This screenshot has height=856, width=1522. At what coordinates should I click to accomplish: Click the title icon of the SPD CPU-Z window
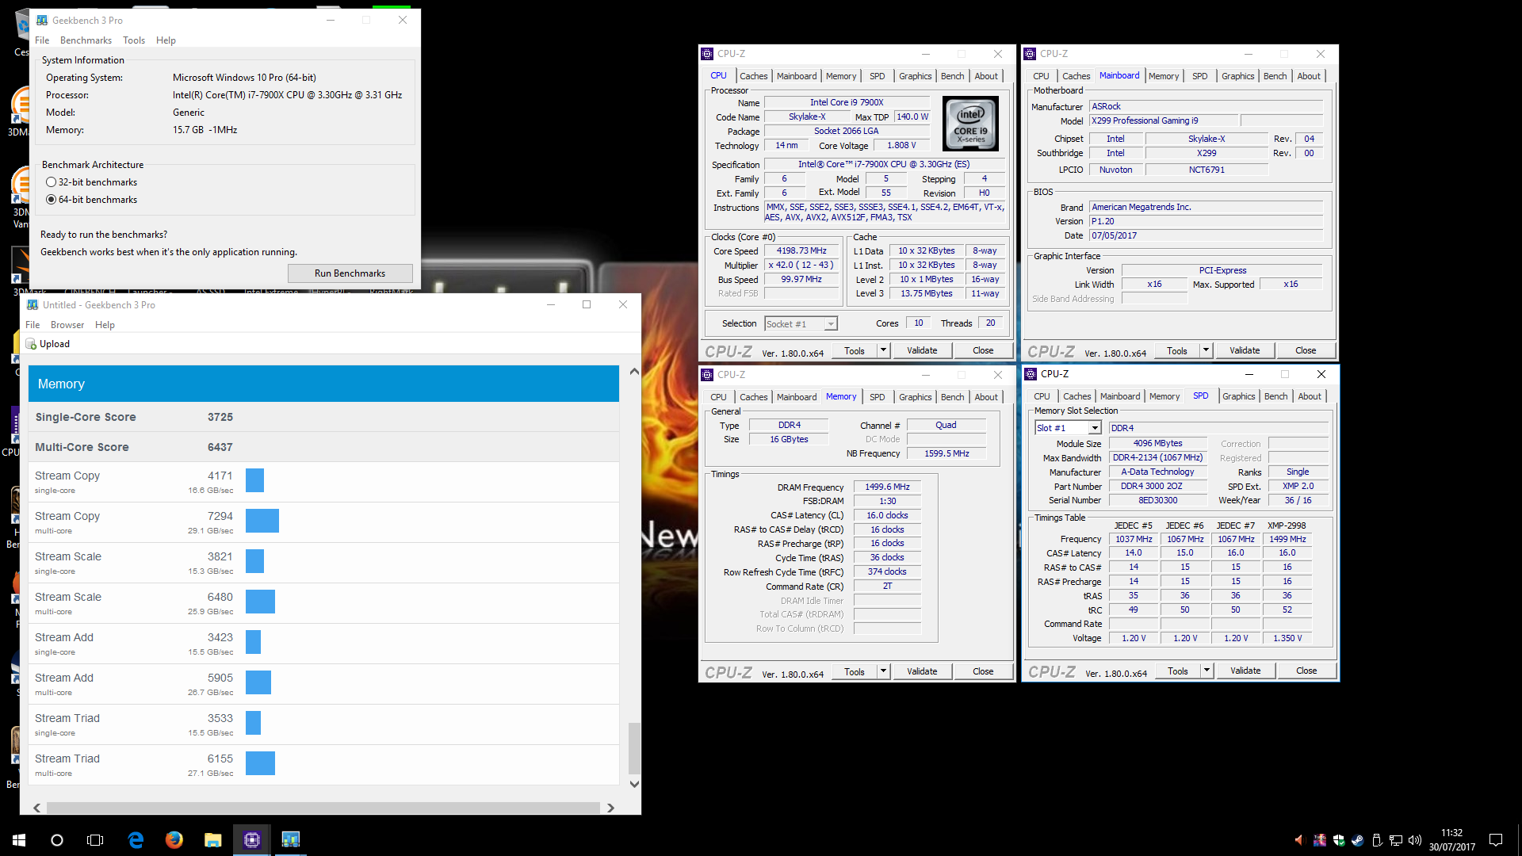pyautogui.click(x=1031, y=374)
